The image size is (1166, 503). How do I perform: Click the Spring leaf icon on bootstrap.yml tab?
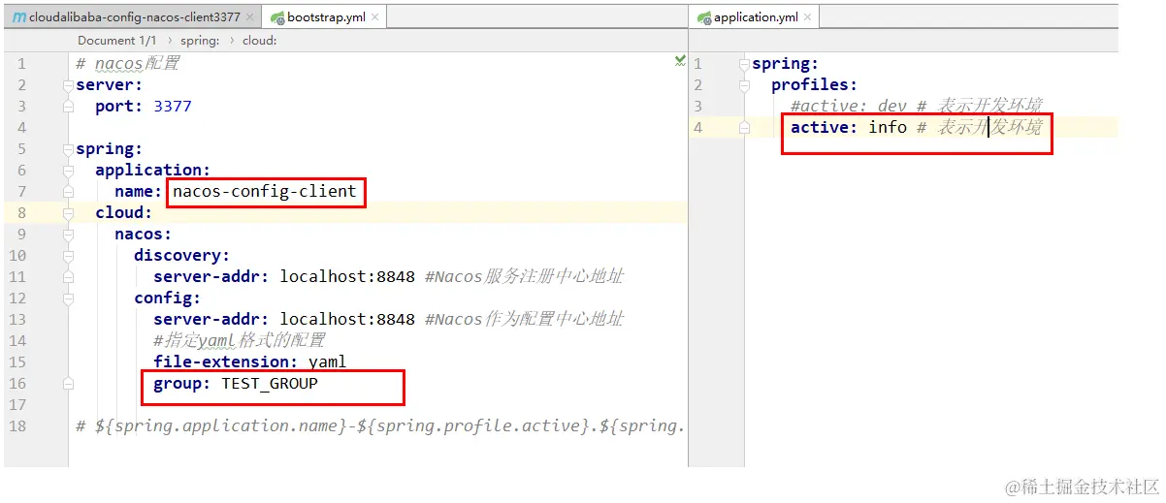pos(276,17)
